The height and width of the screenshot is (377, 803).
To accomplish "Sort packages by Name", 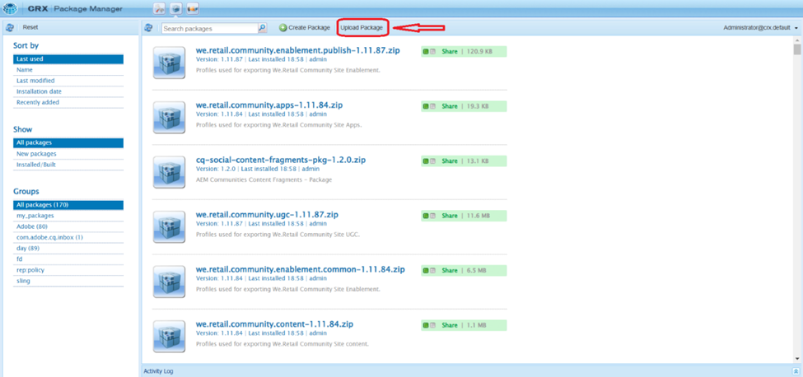I will click(68, 70).
